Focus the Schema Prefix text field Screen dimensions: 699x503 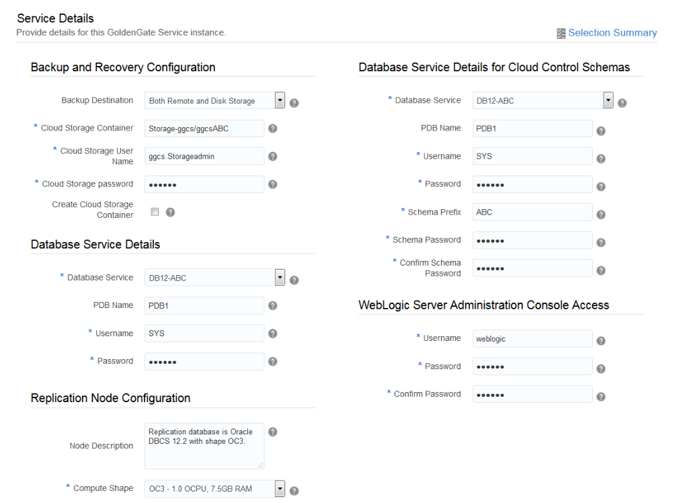pyautogui.click(x=532, y=212)
